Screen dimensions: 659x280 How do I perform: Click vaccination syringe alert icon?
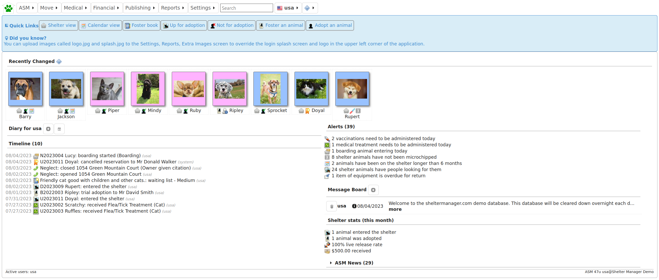(x=327, y=139)
